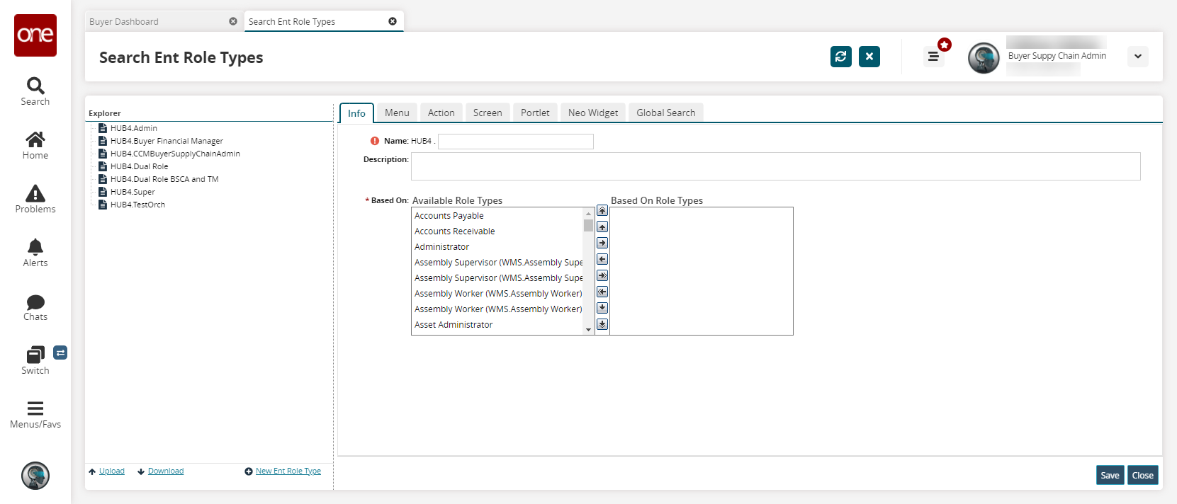Open Chats from the left sidebar
Screen dimensions: 1177x504
[x=35, y=307]
